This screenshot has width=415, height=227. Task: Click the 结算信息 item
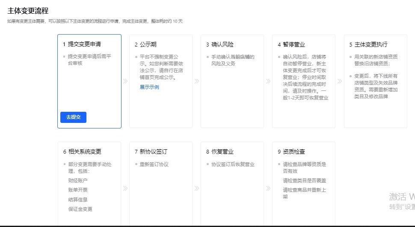click(x=78, y=200)
